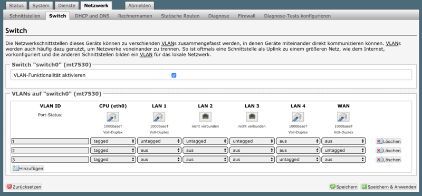
Task: Click the Zurücksetzen reset button
Action: point(24,187)
